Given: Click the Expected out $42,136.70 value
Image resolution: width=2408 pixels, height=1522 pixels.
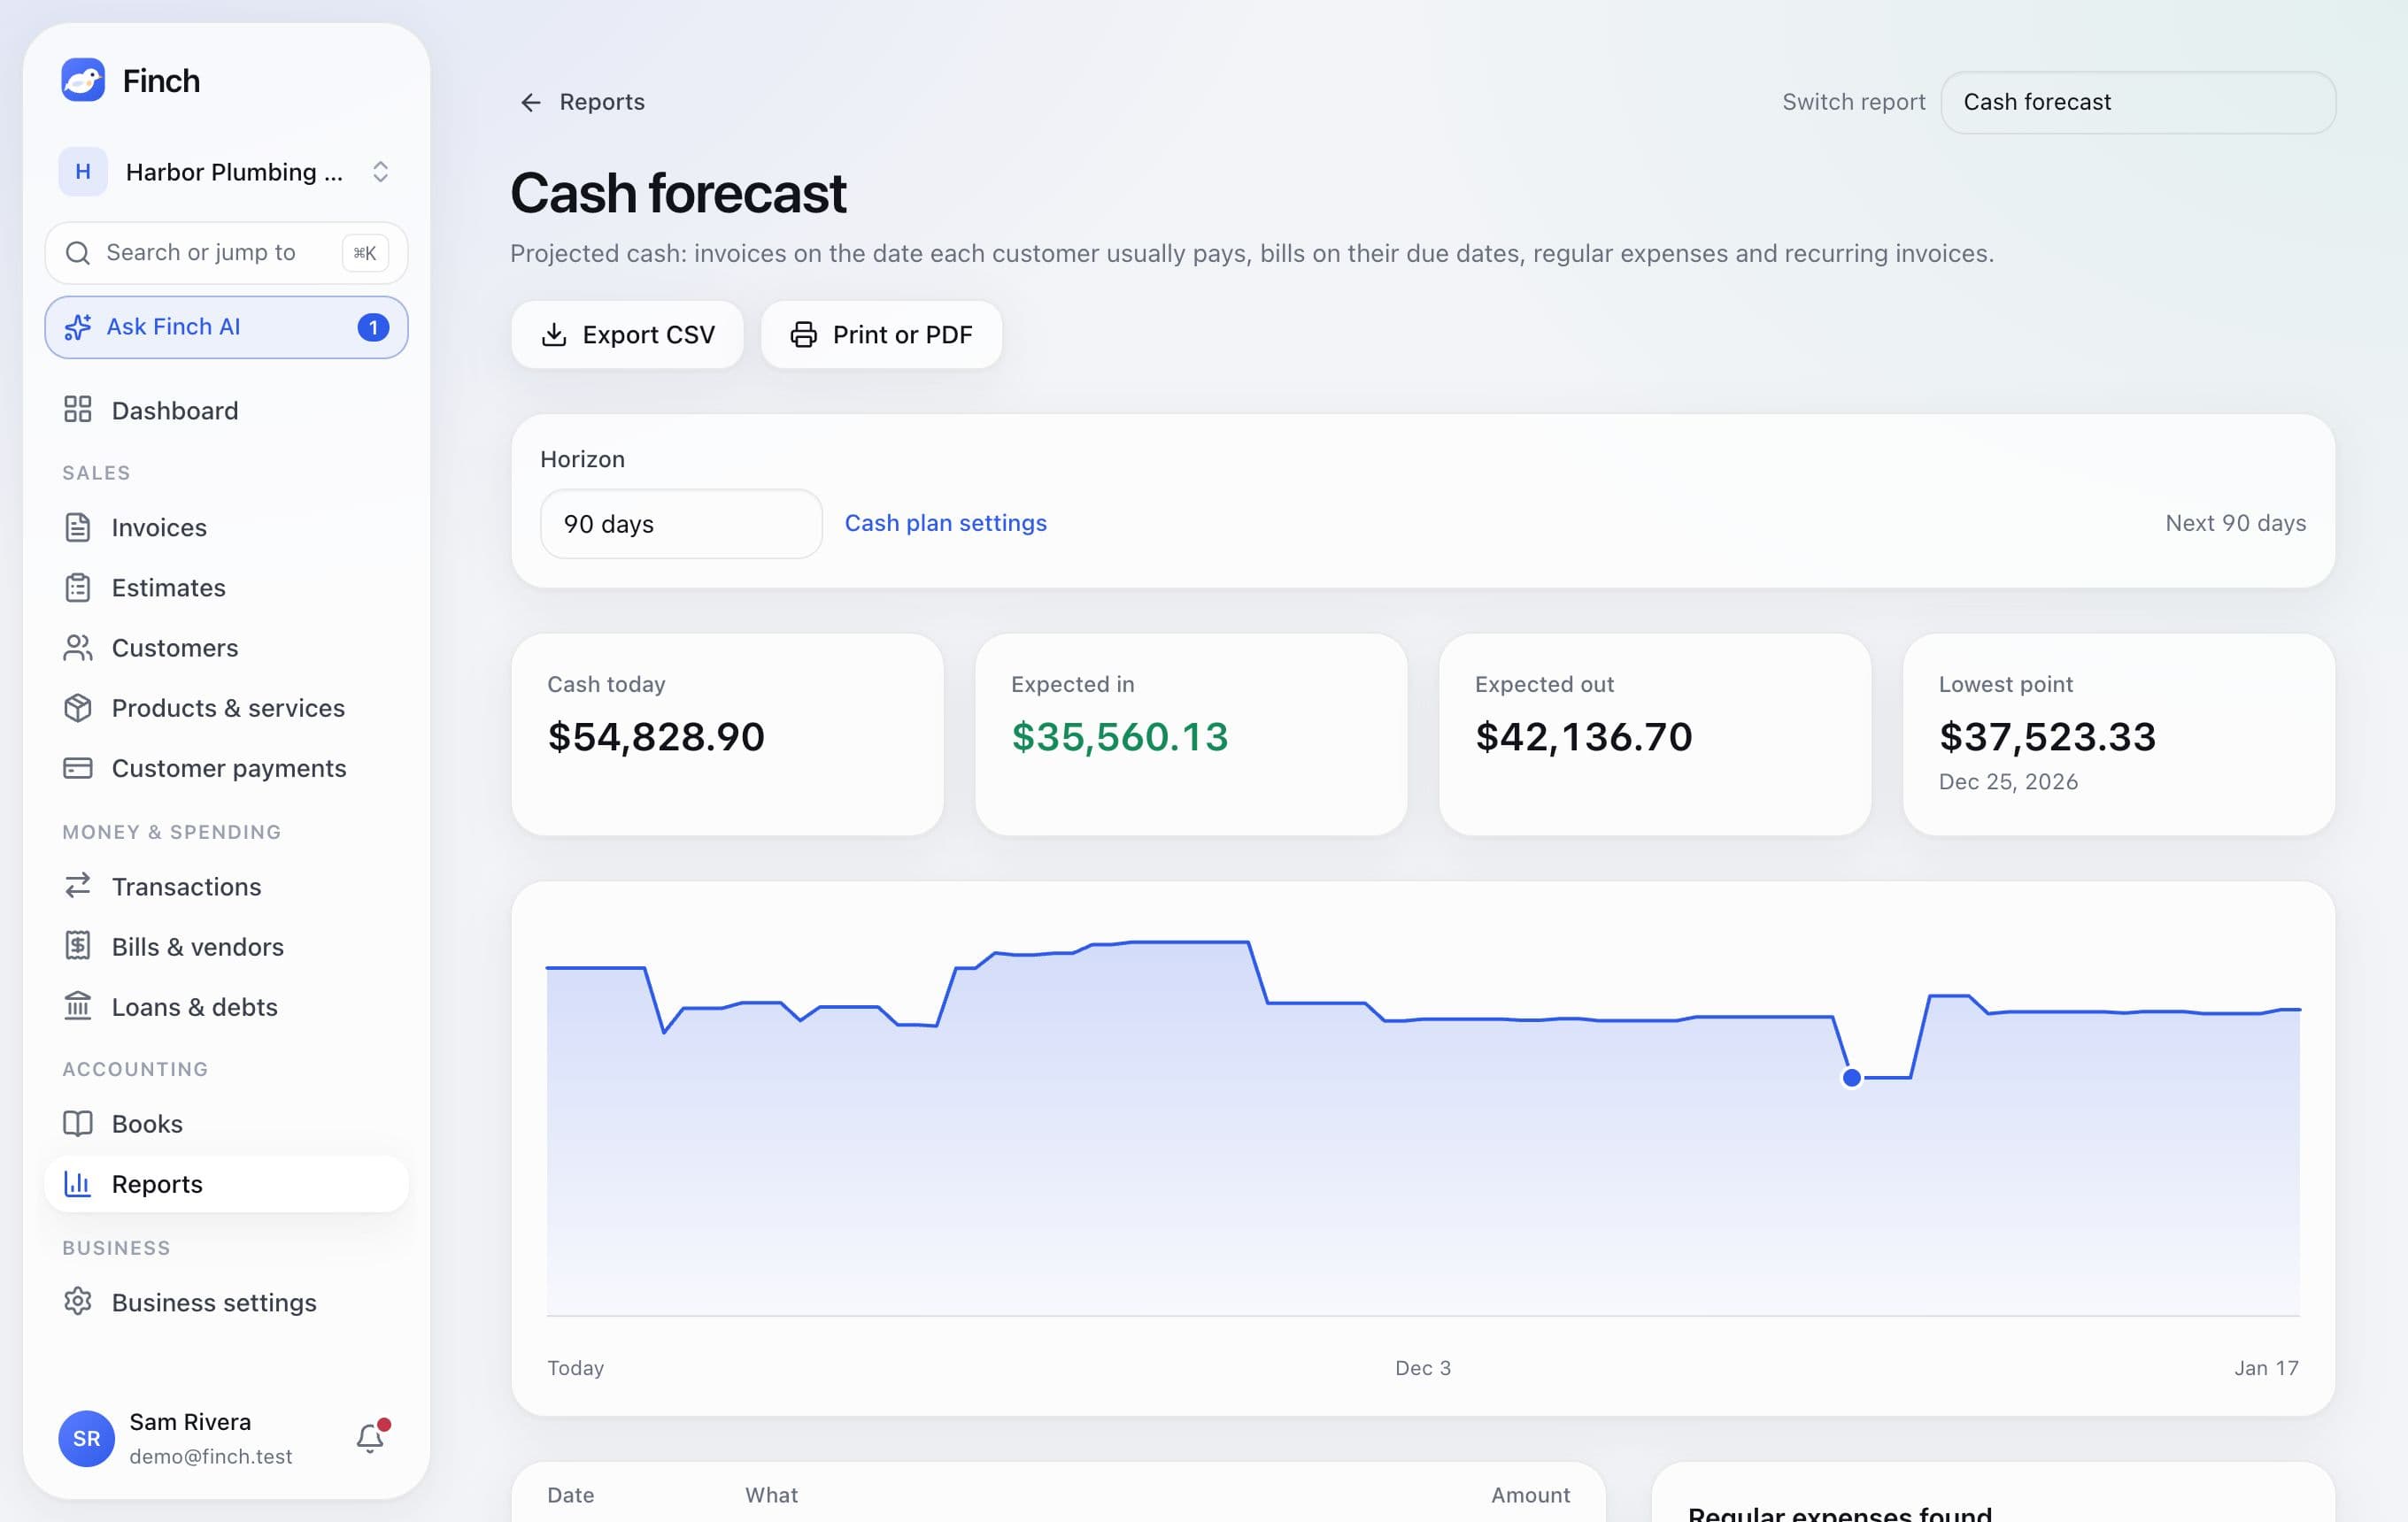Looking at the screenshot, I should (1583, 736).
